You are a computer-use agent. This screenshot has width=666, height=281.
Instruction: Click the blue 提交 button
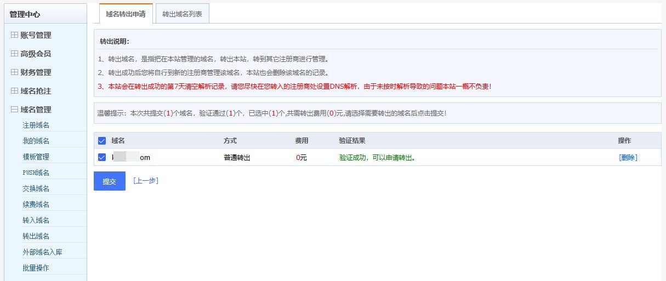pos(110,181)
